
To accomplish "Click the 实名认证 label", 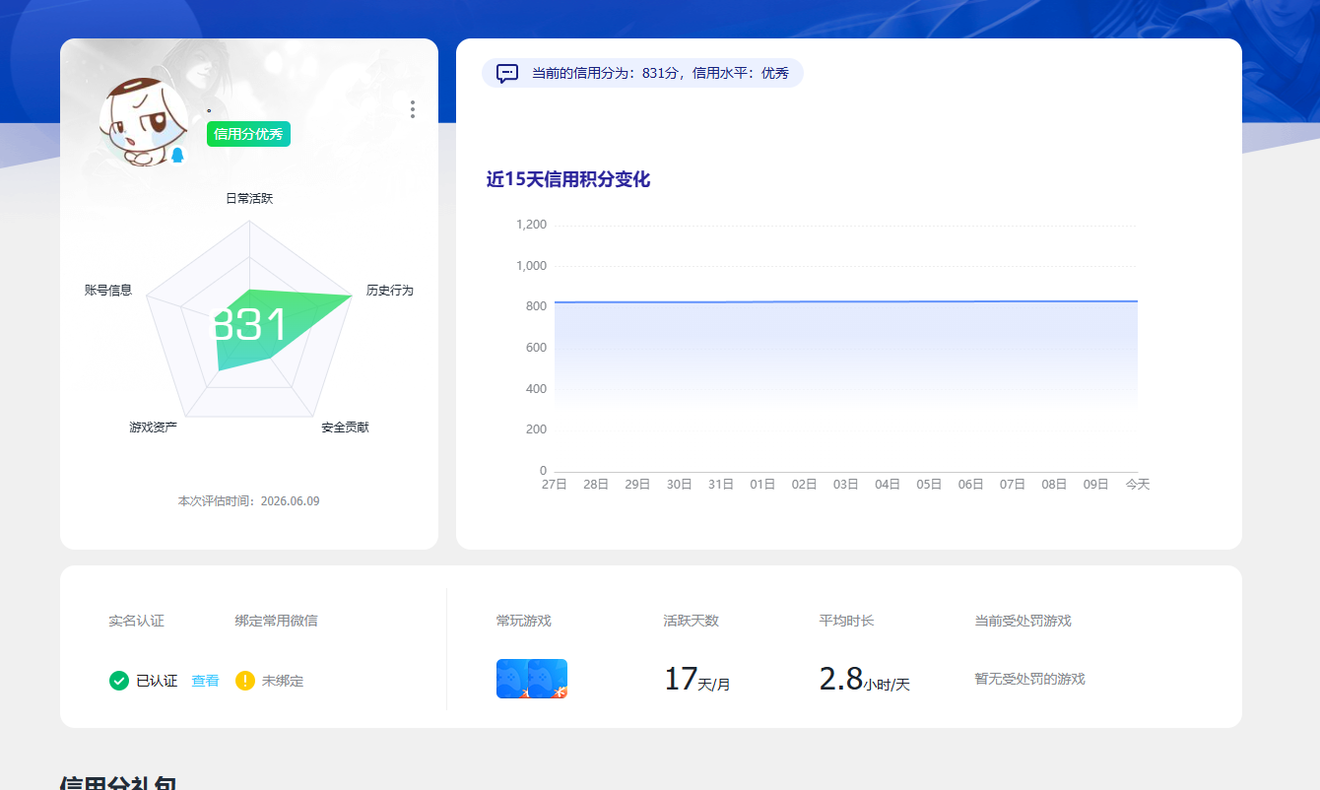I will click(x=136, y=621).
